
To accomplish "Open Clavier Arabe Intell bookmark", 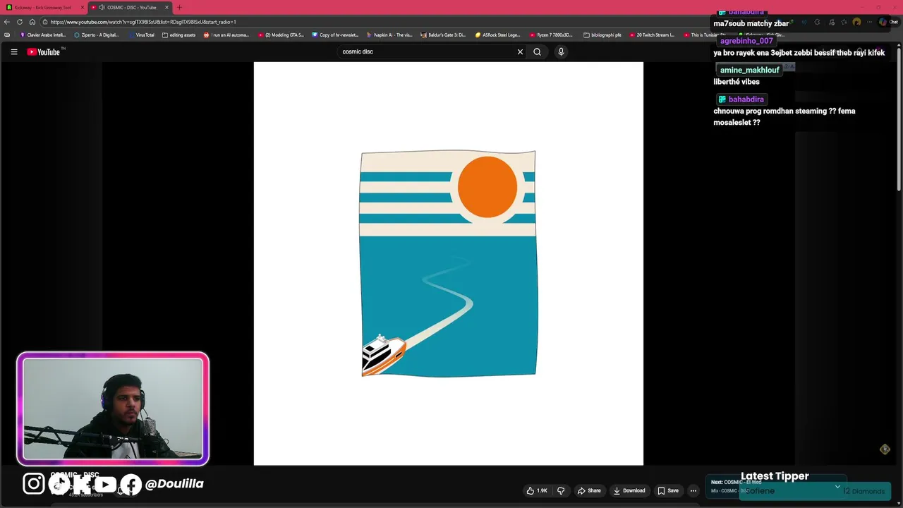I will [43, 35].
